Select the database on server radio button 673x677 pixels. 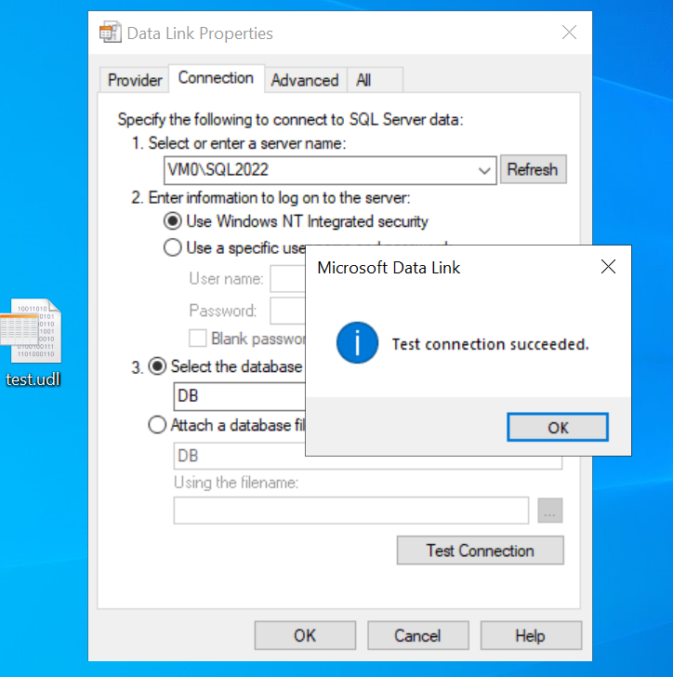point(157,366)
